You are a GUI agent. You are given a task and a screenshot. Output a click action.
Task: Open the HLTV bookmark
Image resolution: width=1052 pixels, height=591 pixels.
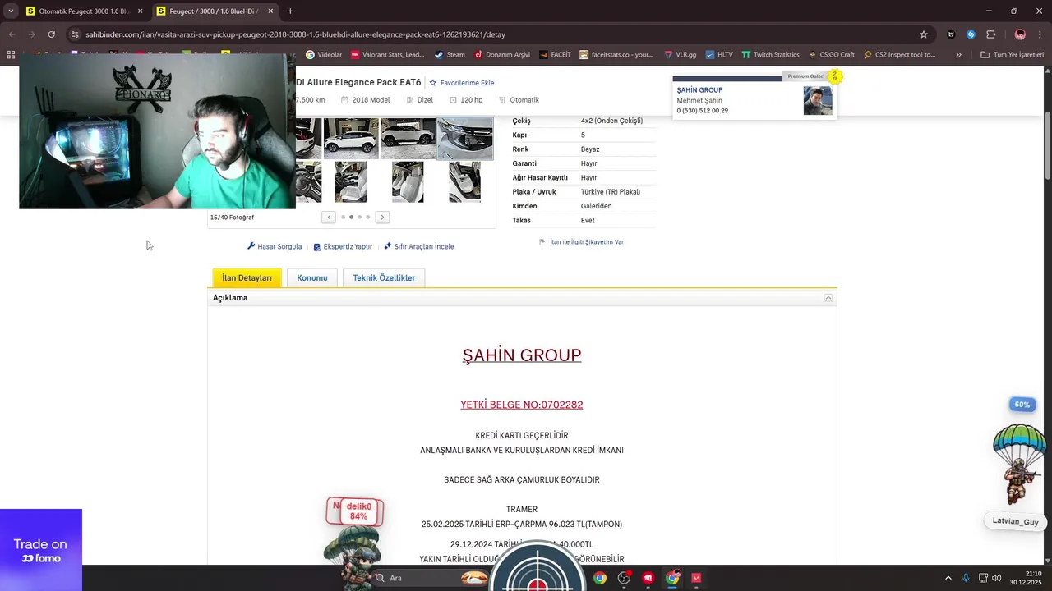(719, 55)
